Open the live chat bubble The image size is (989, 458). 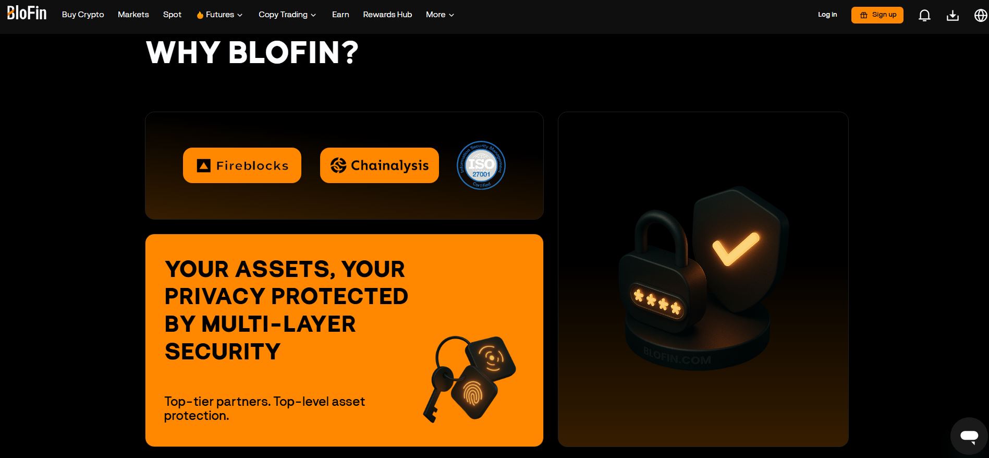(x=969, y=436)
